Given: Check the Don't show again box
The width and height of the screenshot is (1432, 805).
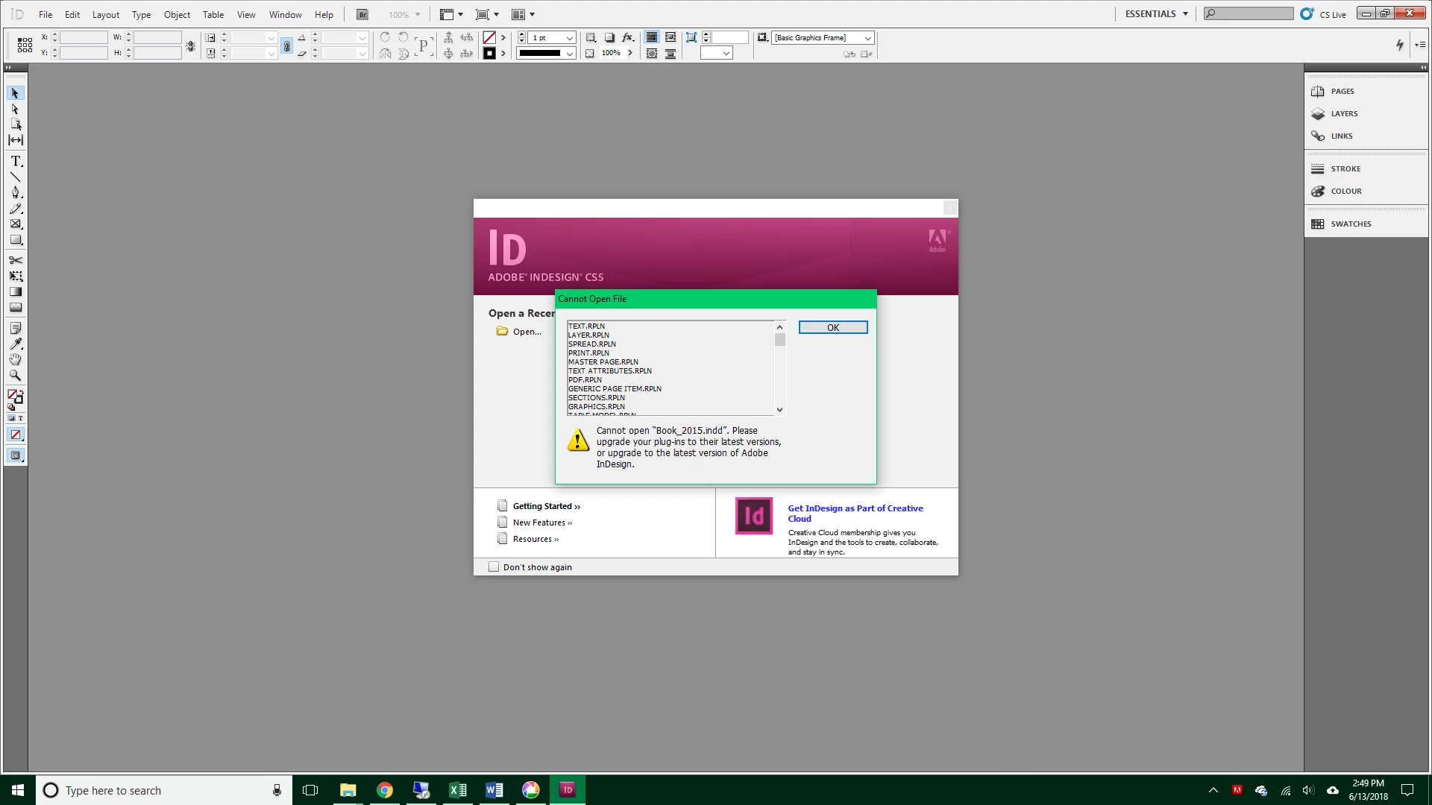Looking at the screenshot, I should 494,567.
